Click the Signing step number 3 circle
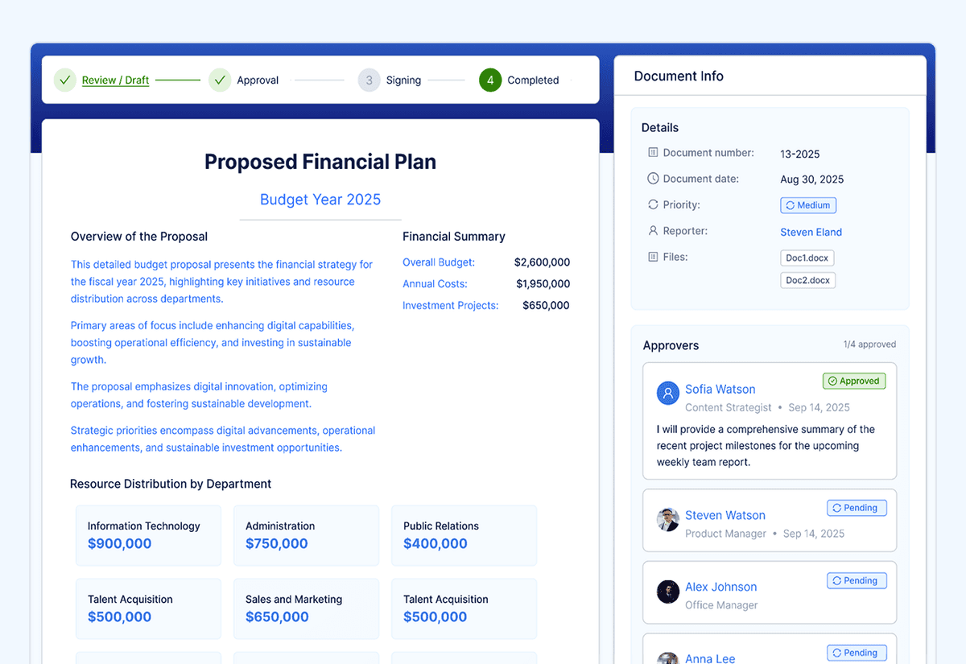The image size is (966, 664). (x=369, y=80)
